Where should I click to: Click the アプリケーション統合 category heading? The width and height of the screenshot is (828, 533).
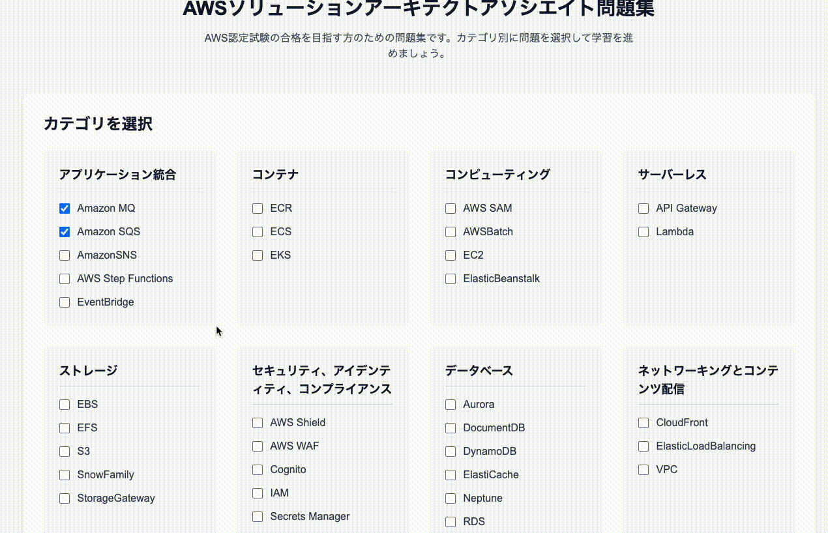[117, 175]
